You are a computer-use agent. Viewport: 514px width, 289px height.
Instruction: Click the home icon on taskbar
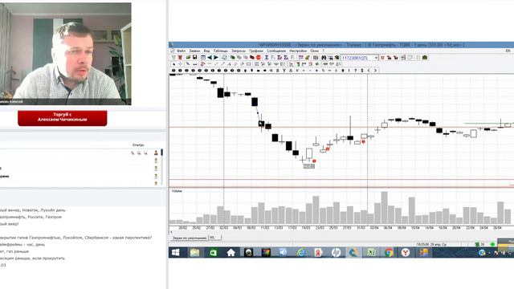pyautogui.click(x=230, y=252)
